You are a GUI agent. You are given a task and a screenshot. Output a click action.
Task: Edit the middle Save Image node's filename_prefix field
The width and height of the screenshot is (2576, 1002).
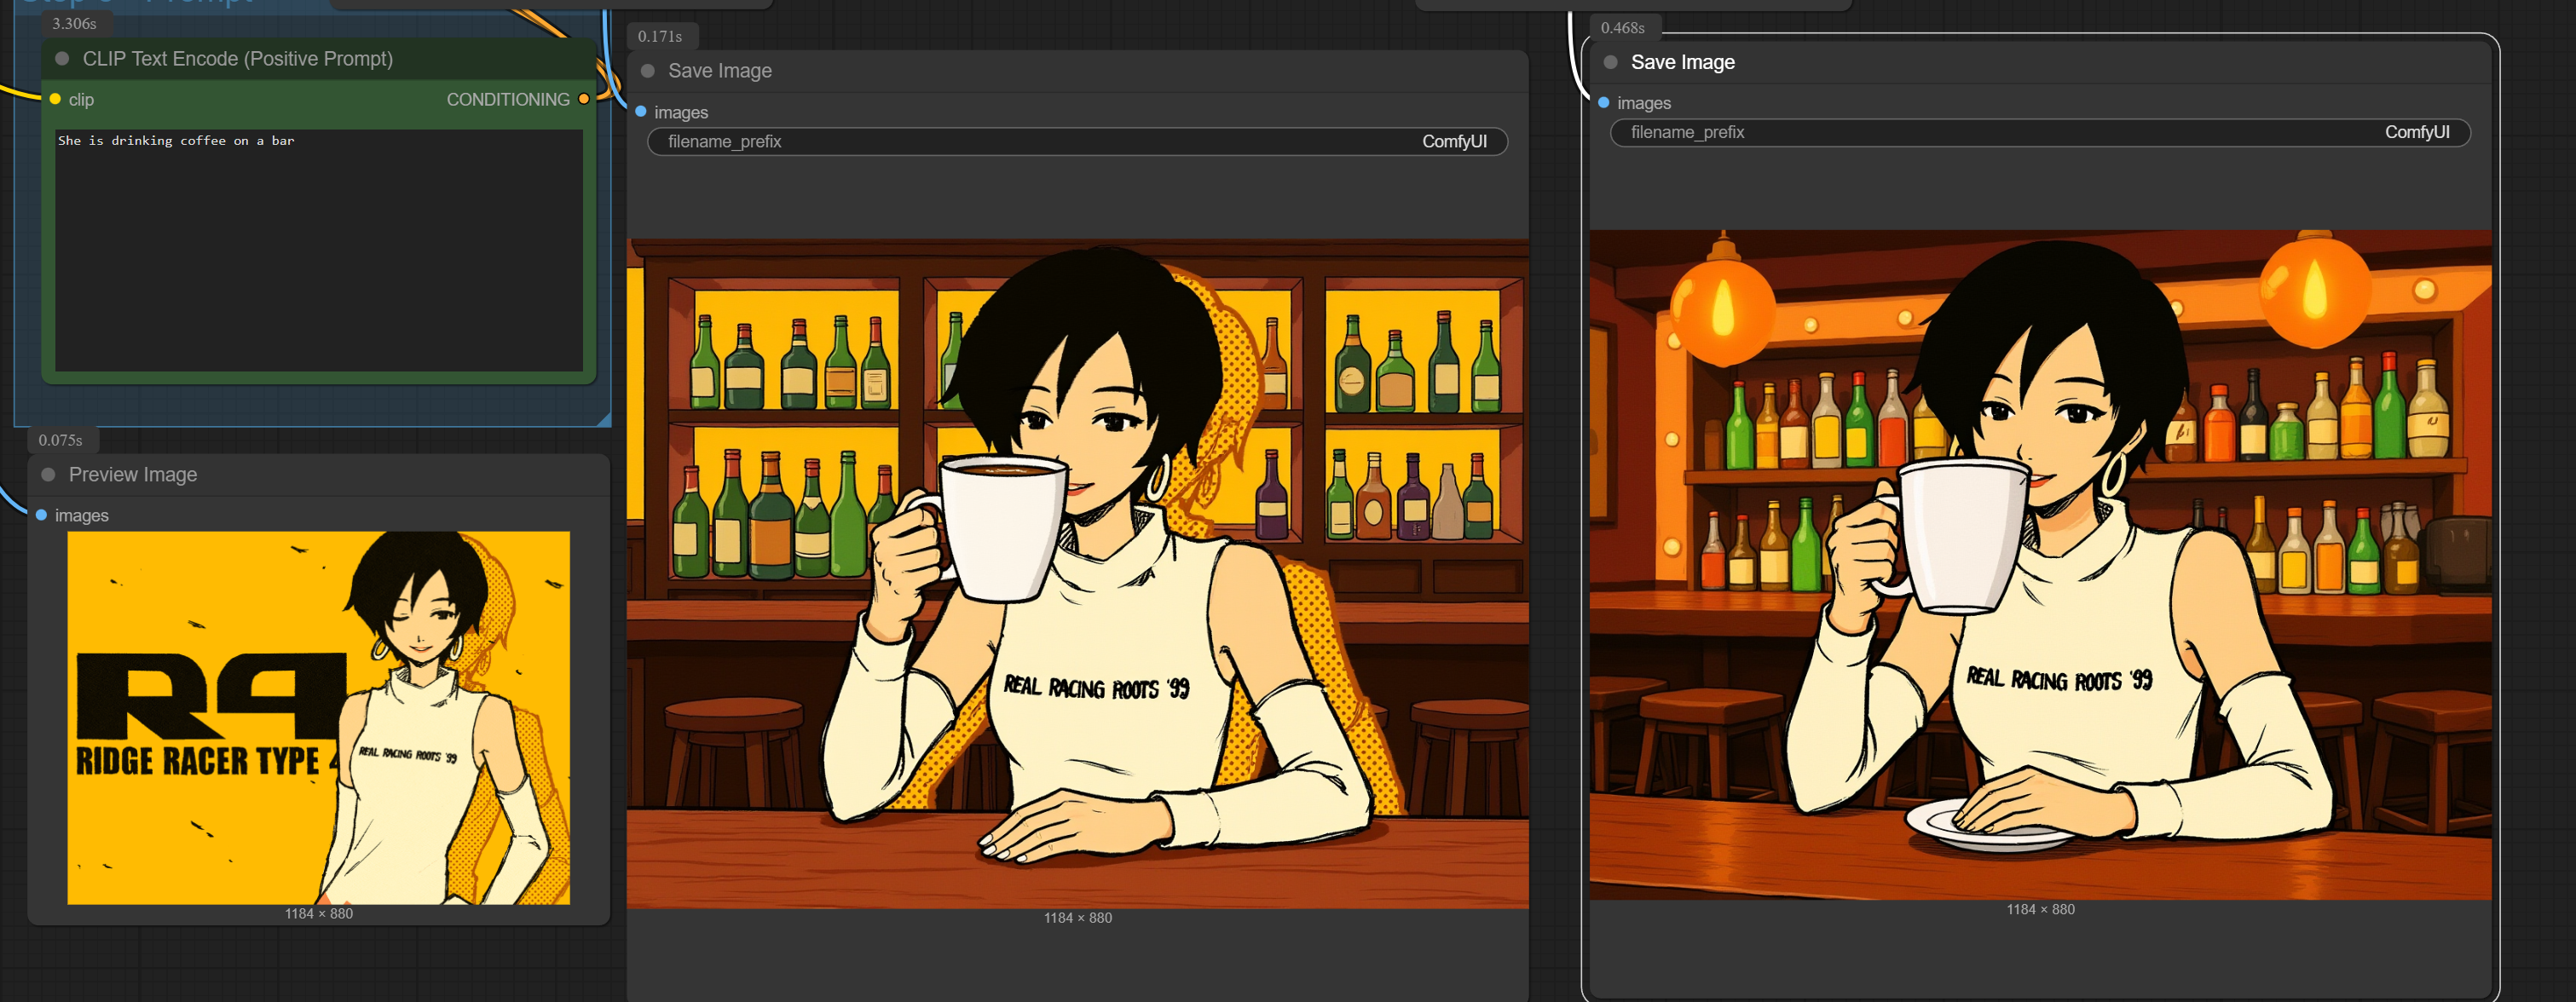point(1077,141)
